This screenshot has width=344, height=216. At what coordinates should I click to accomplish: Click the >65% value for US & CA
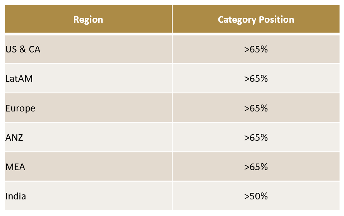point(256,49)
